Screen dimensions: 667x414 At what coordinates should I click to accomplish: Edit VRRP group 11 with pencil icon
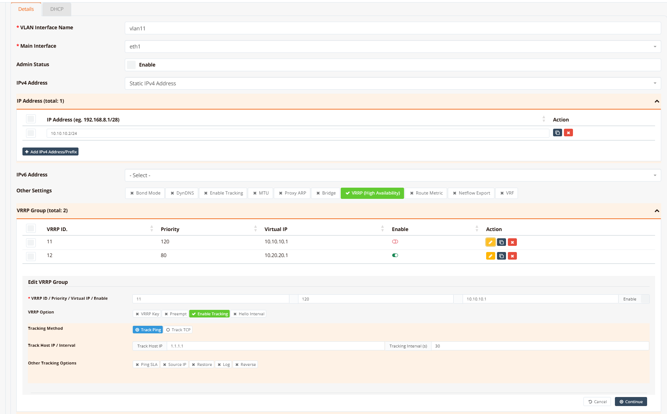click(x=490, y=242)
